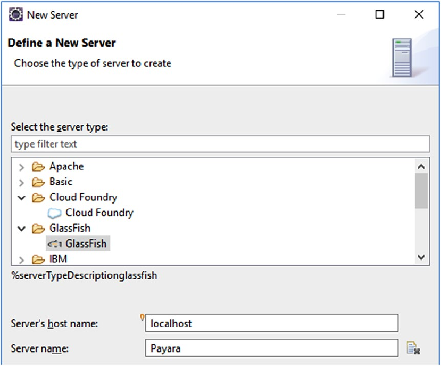Click the Select the server type label

pos(60,127)
